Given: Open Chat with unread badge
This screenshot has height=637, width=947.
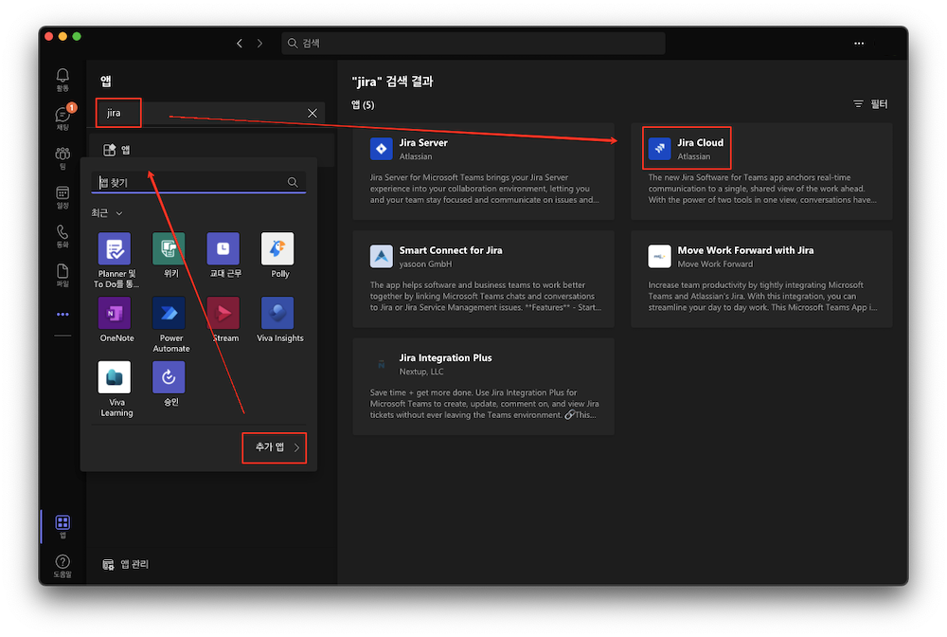Looking at the screenshot, I should [63, 118].
